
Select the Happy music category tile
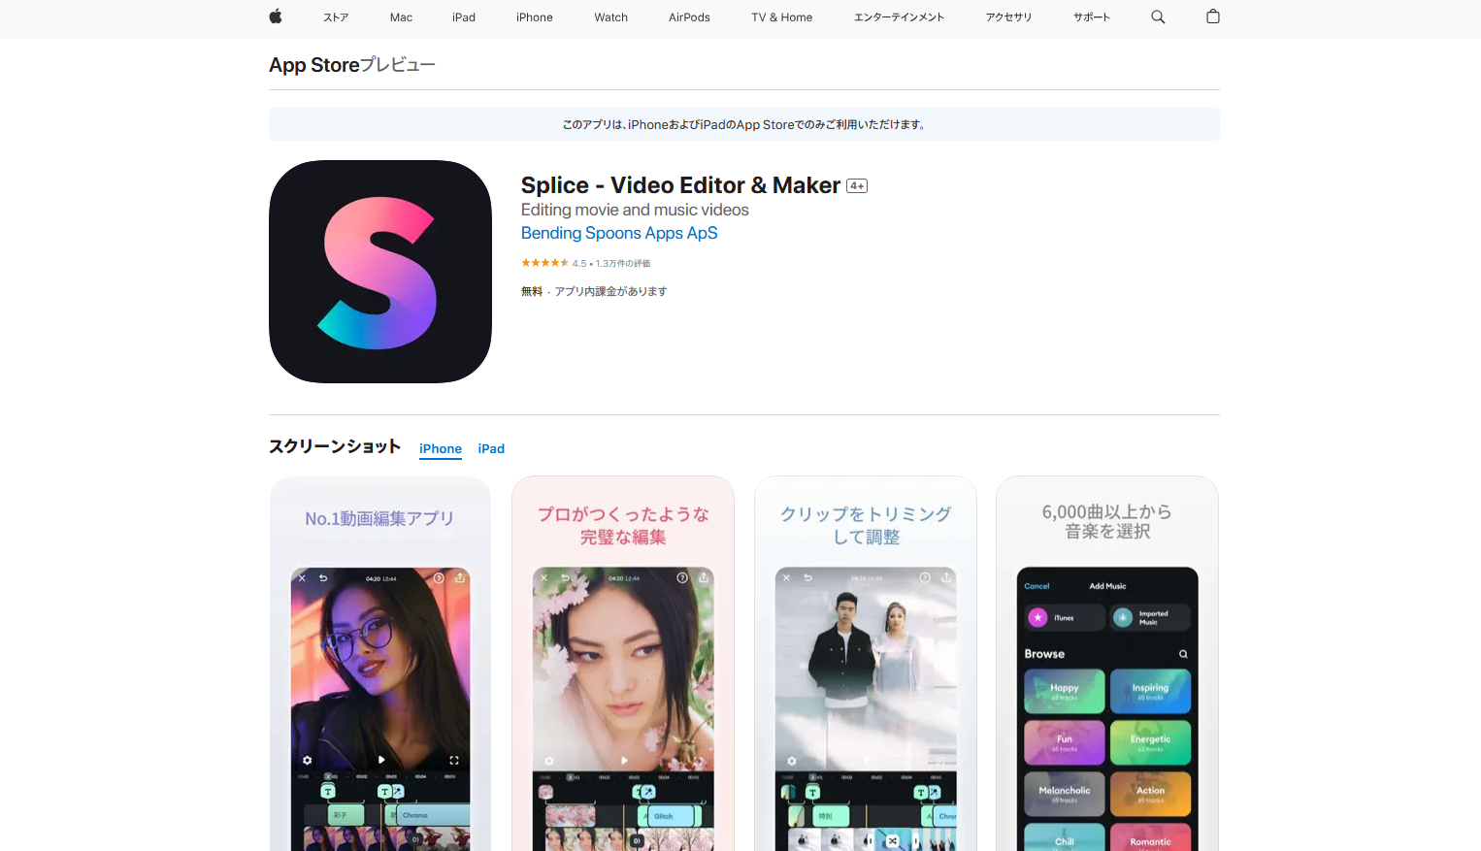[1064, 691]
